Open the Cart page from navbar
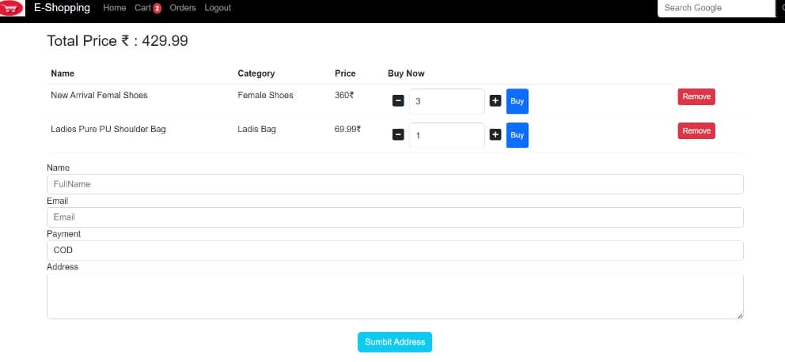This screenshot has height=362, width=785. pos(142,8)
